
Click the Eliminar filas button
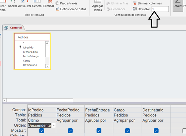click(117, 3)
